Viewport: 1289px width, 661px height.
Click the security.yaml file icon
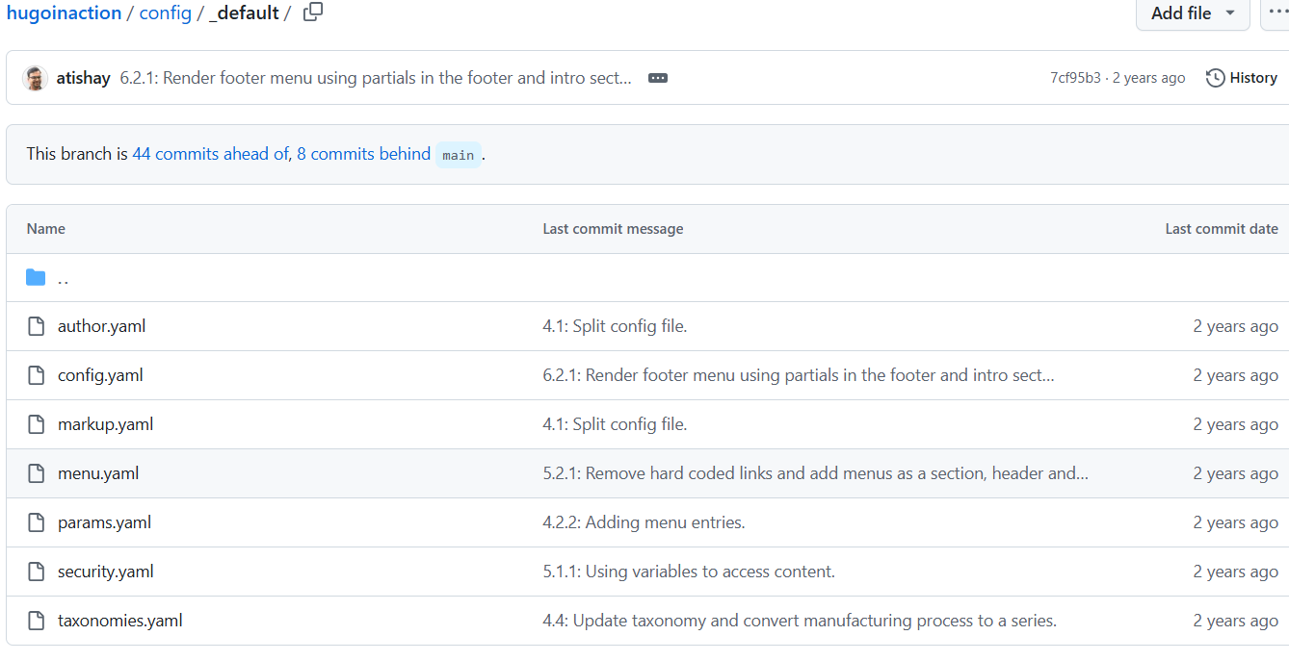tap(37, 572)
